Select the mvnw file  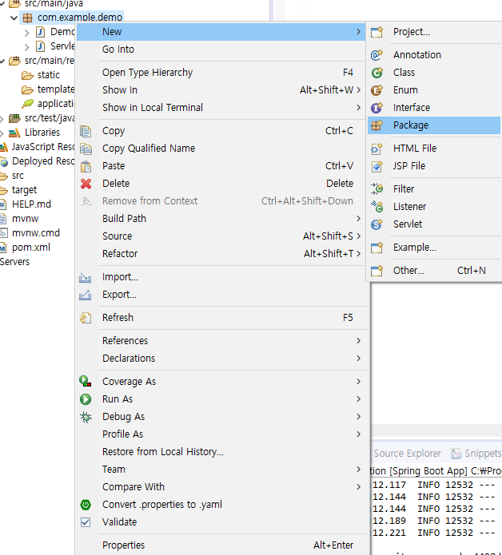(x=25, y=219)
